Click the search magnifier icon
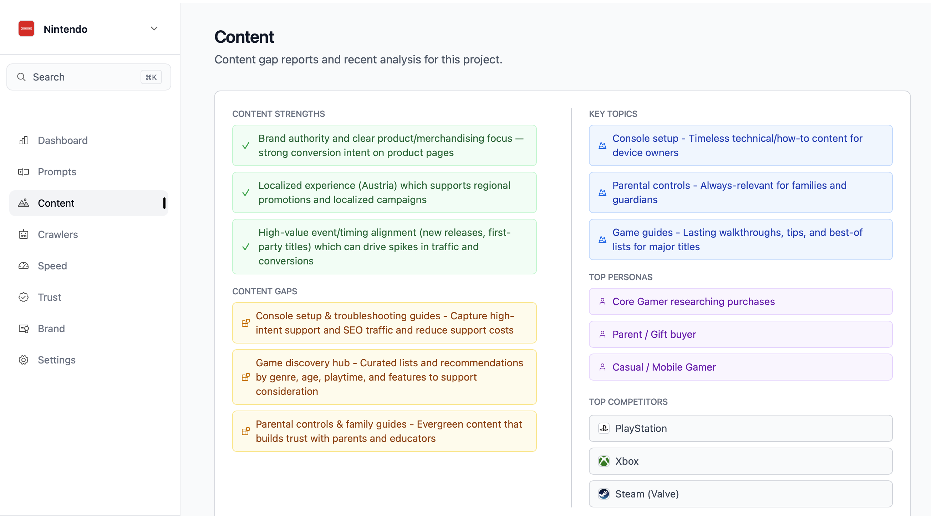This screenshot has height=516, width=931. (21, 77)
